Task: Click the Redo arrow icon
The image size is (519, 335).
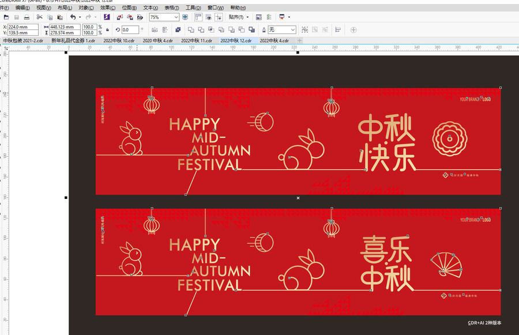Action: click(88, 17)
